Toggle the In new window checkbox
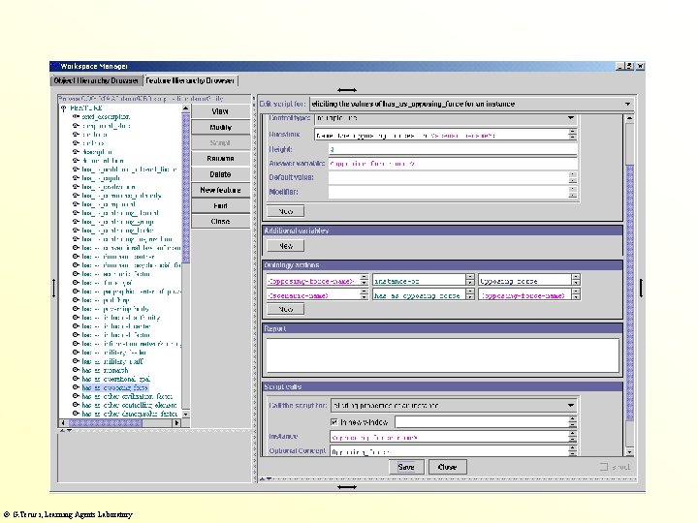This screenshot has height=523, width=698. [x=335, y=421]
